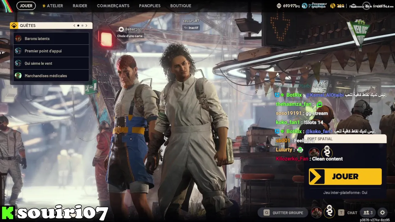Click the crowned R avatar in the bottom bar
The image size is (395, 222).
329,212
